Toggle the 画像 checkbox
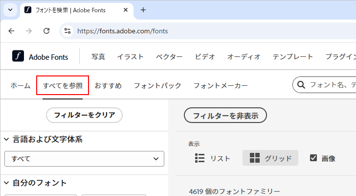This screenshot has height=196, width=356. coord(313,158)
